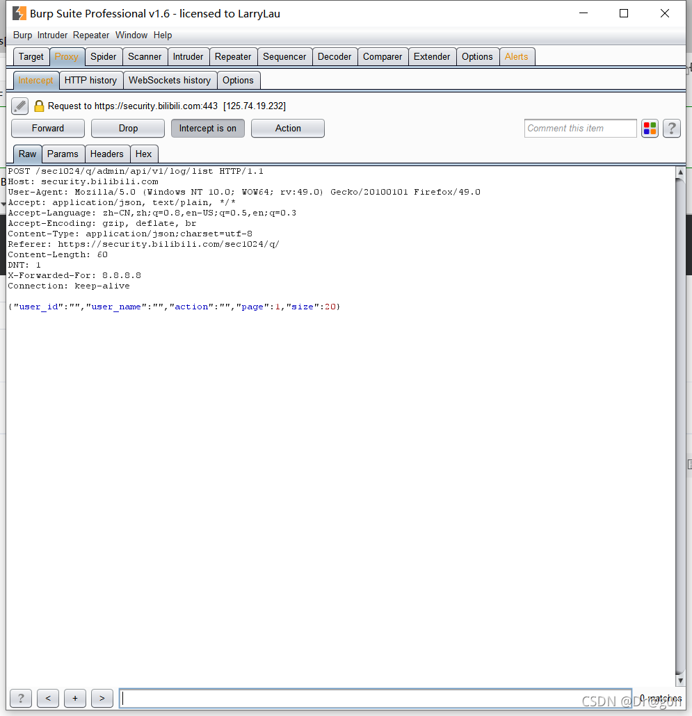Click the Content-Length: 60 line
692x716 pixels.
coord(58,255)
